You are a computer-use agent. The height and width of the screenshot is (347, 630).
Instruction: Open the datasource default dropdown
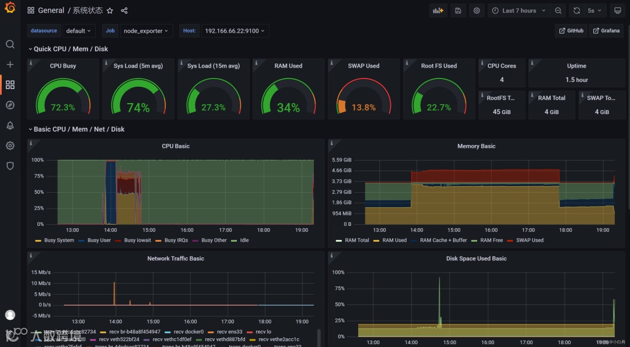[78, 31]
